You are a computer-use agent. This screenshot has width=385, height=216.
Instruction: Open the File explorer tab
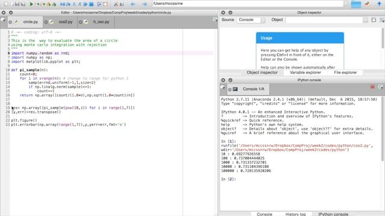click(x=345, y=73)
